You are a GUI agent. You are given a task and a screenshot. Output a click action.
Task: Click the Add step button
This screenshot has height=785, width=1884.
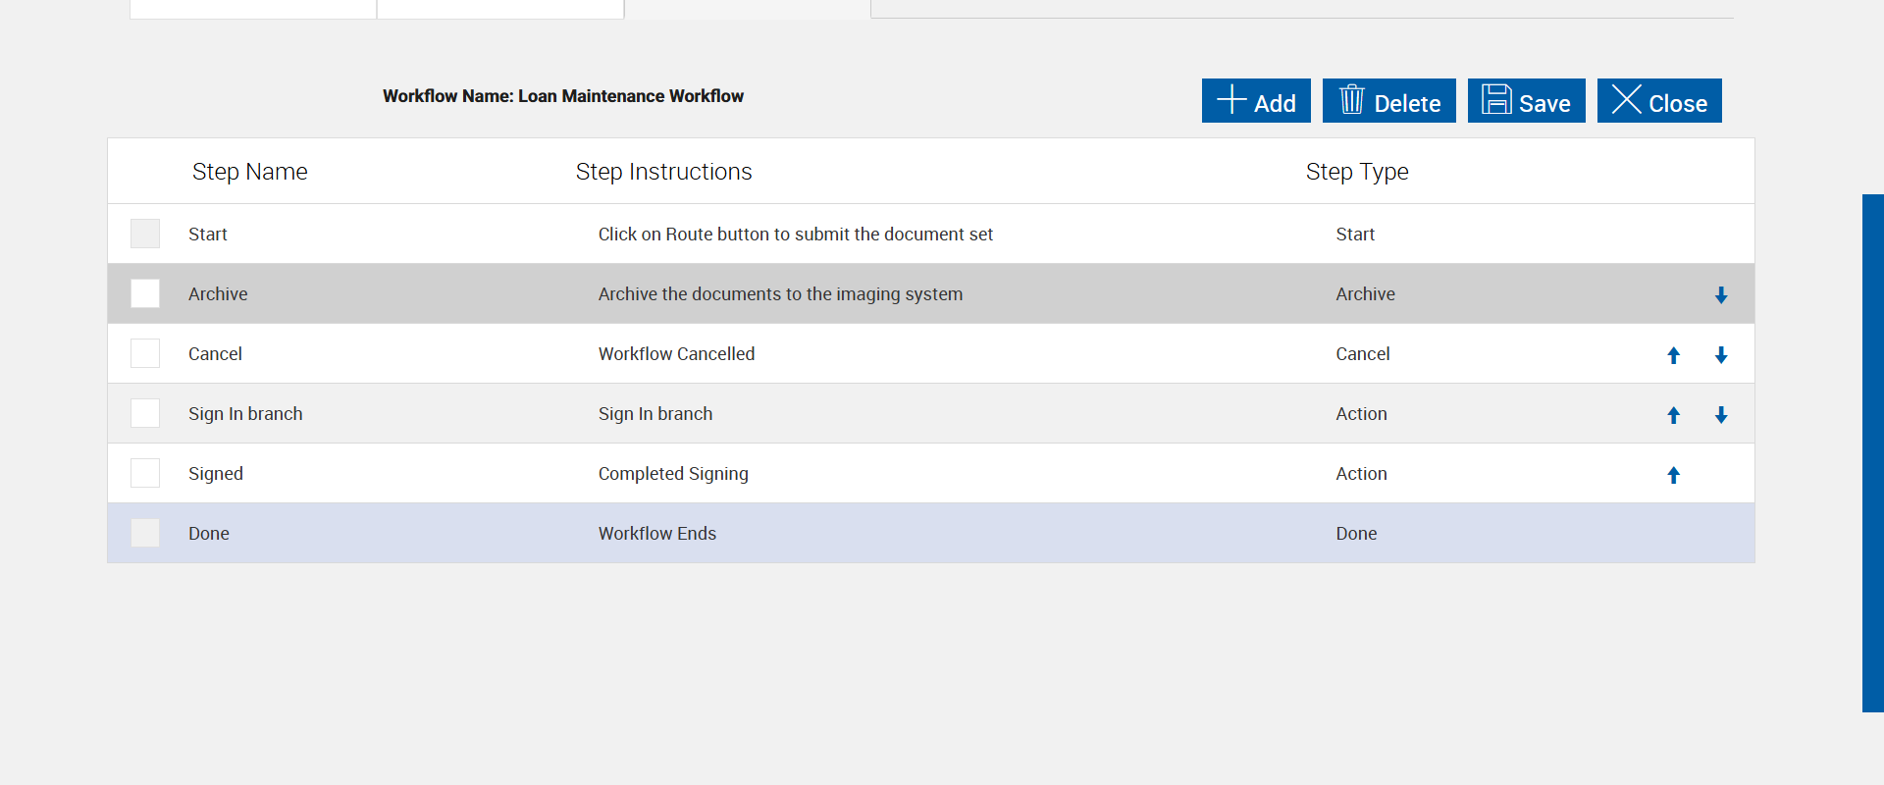pos(1256,101)
